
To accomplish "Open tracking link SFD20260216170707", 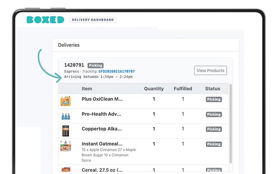I will (x=117, y=71).
